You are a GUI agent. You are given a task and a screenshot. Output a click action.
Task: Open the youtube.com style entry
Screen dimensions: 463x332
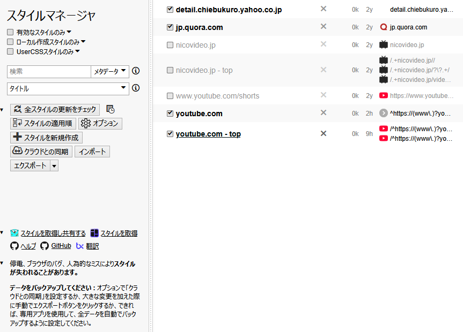click(199, 114)
